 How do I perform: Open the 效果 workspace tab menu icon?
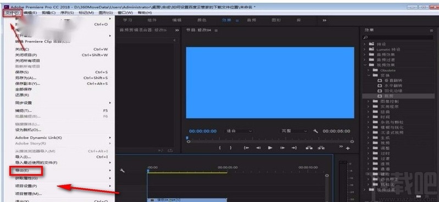[237, 20]
